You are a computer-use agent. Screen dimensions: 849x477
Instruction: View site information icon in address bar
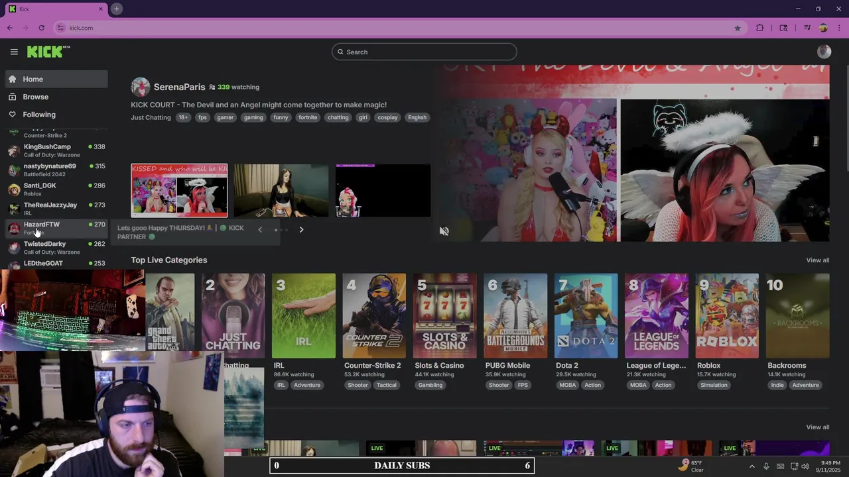click(60, 28)
